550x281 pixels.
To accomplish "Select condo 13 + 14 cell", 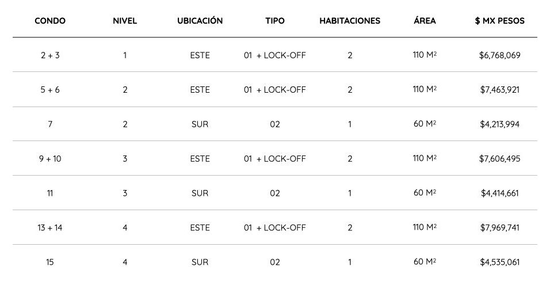I will (50, 227).
